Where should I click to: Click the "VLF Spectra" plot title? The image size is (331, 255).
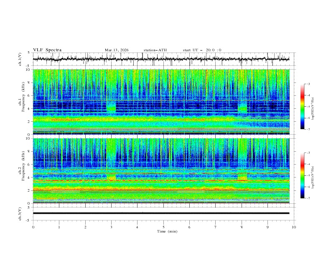pyautogui.click(x=47, y=50)
